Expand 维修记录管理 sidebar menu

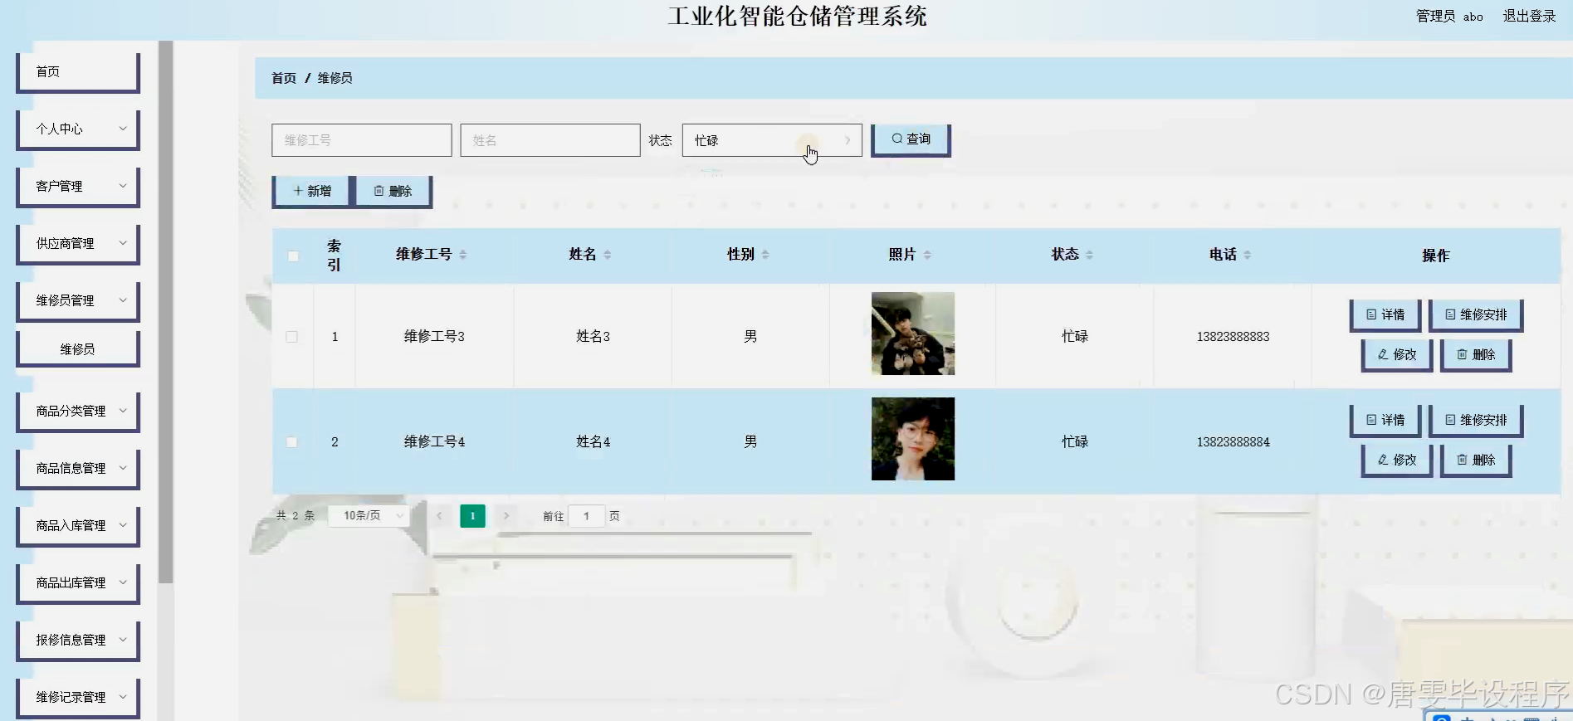78,697
